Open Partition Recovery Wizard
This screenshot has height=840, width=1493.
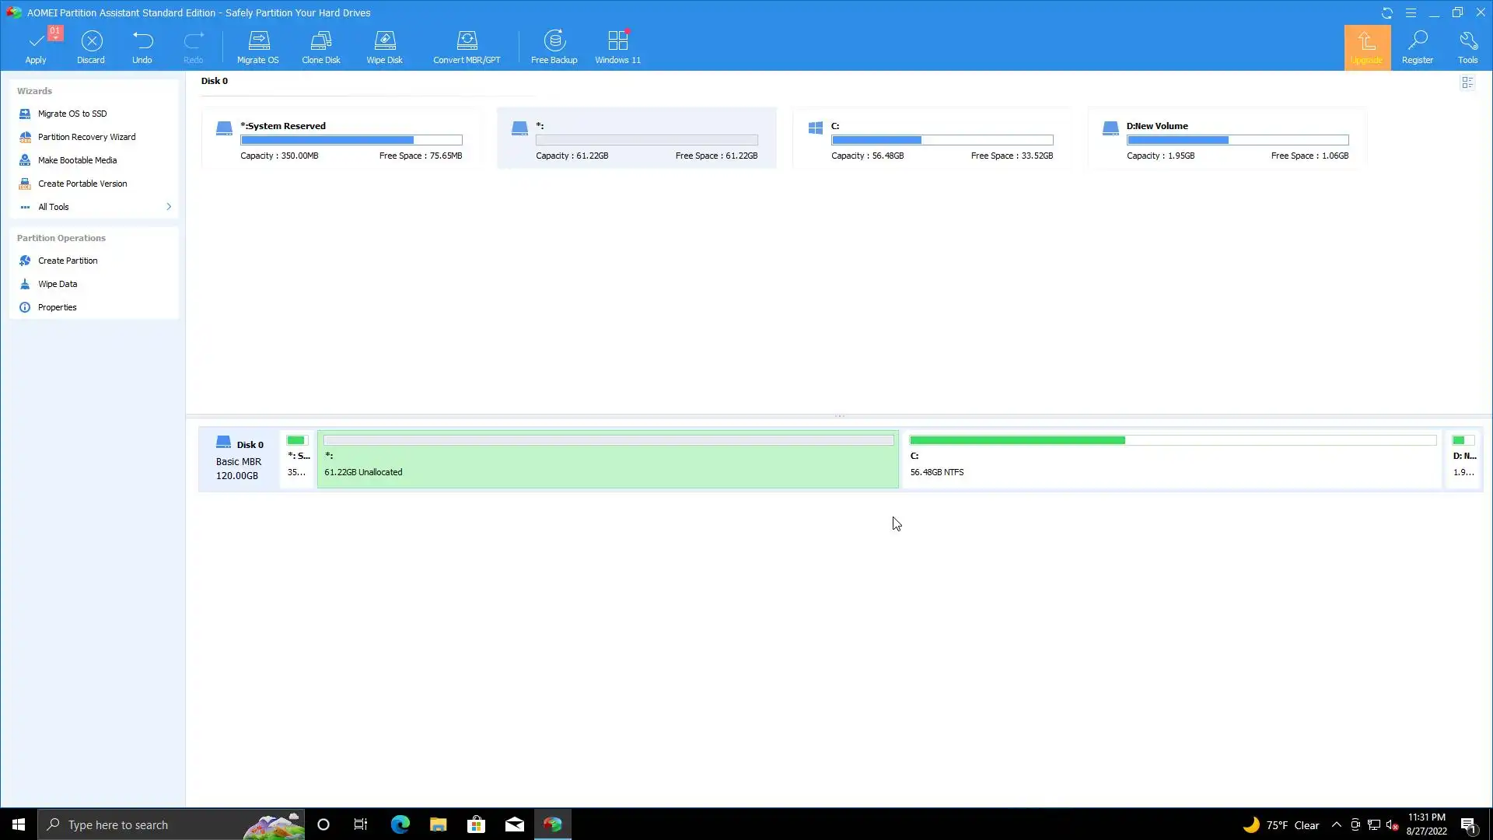[x=86, y=137]
